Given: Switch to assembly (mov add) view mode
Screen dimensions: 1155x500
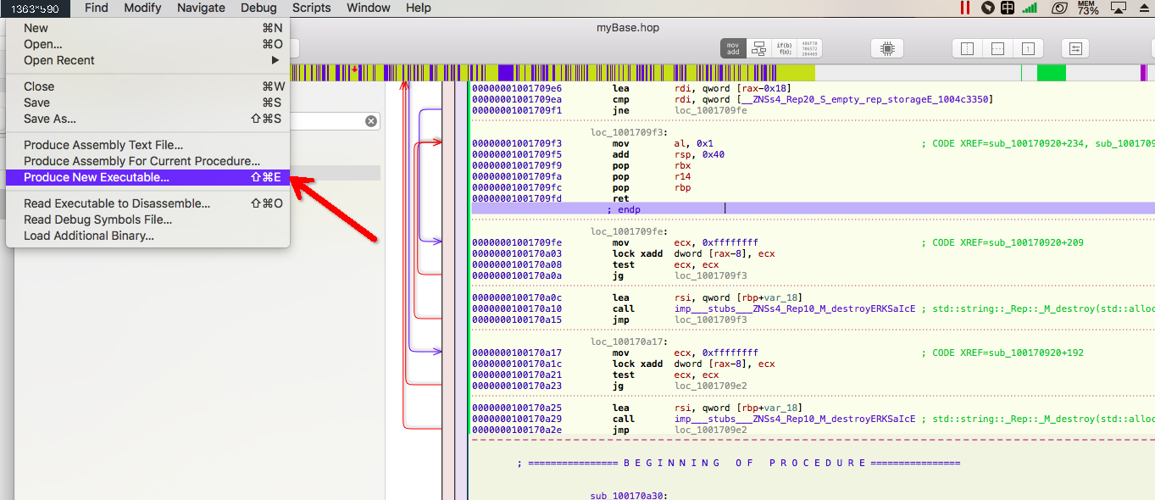Looking at the screenshot, I should point(733,48).
